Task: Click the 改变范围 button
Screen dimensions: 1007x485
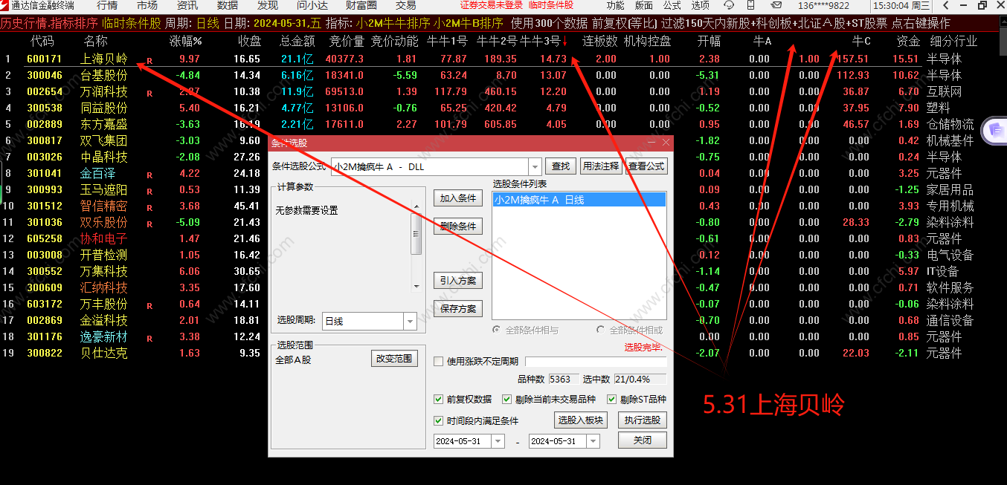Action: click(x=395, y=359)
